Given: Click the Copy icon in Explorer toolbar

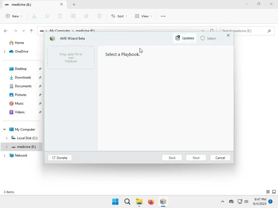Looking at the screenshot, I should pyautogui.click(x=47, y=16).
